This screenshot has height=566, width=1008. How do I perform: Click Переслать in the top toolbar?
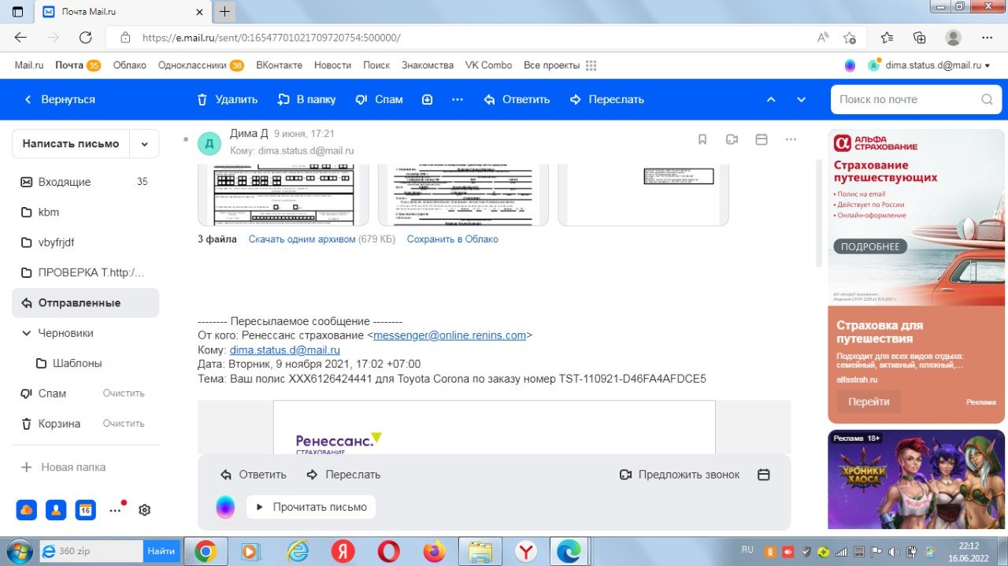pos(606,100)
